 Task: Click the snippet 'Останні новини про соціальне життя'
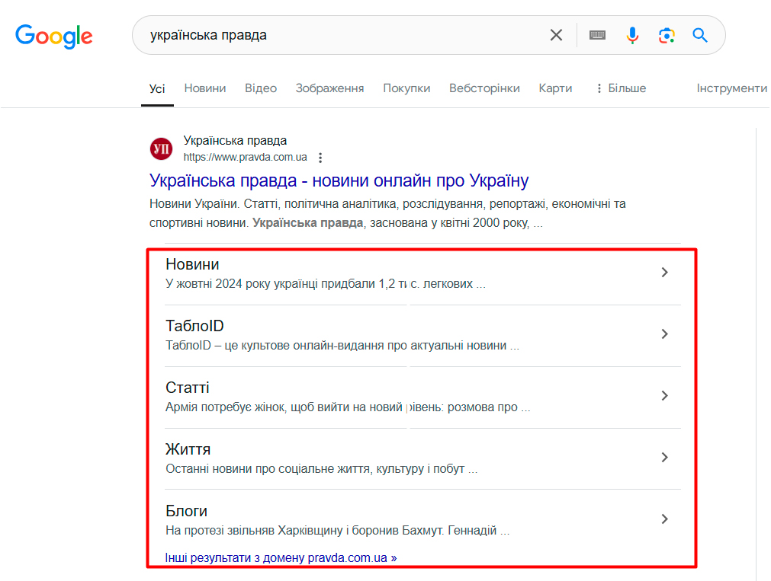coord(322,468)
